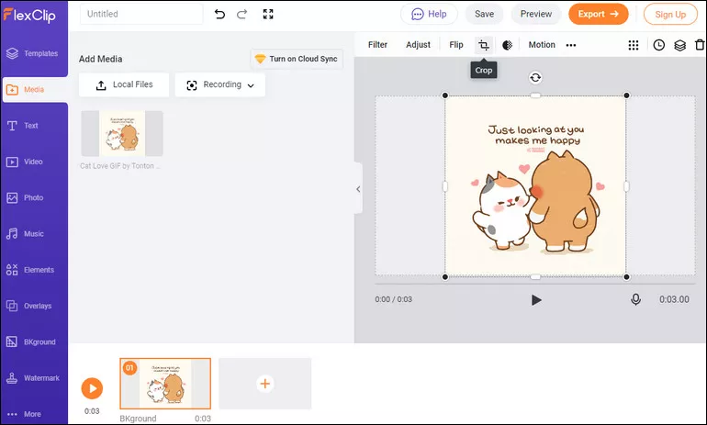
Task: Click the rotate handle above the image
Action: click(535, 77)
